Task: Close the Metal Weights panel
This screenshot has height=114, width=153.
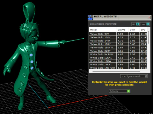Action: [149, 17]
